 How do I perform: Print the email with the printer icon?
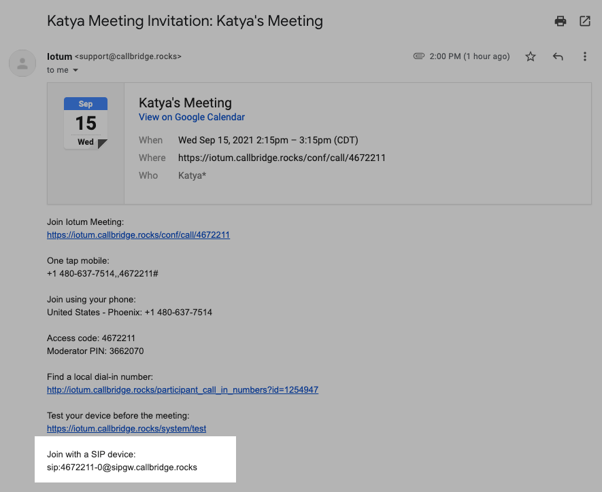coord(560,21)
